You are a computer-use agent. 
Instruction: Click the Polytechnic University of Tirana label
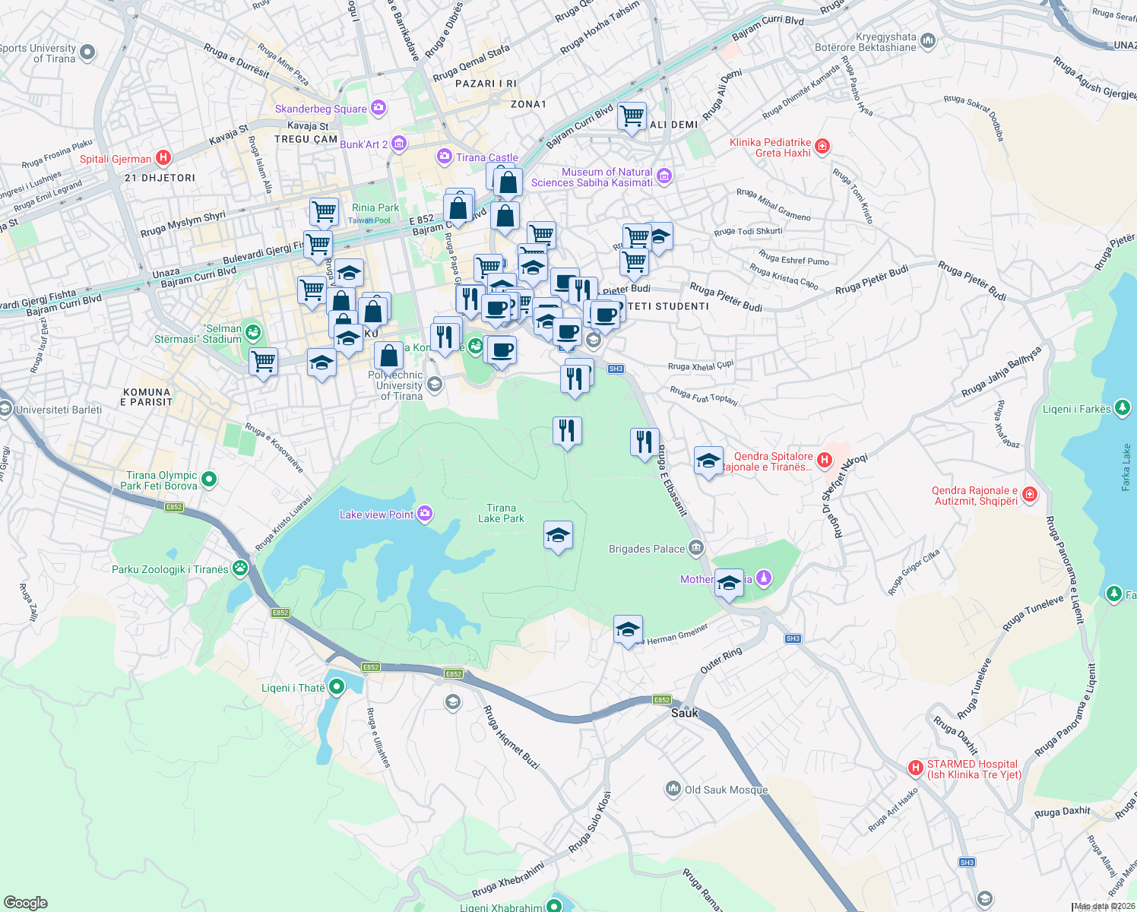(396, 385)
